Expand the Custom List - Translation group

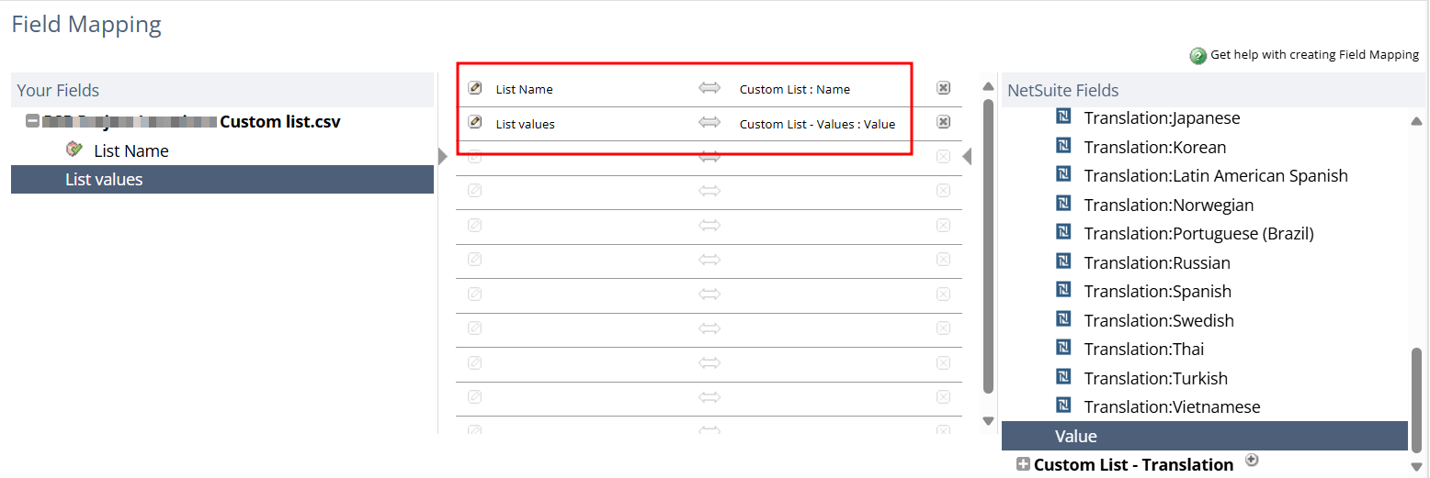(1023, 464)
